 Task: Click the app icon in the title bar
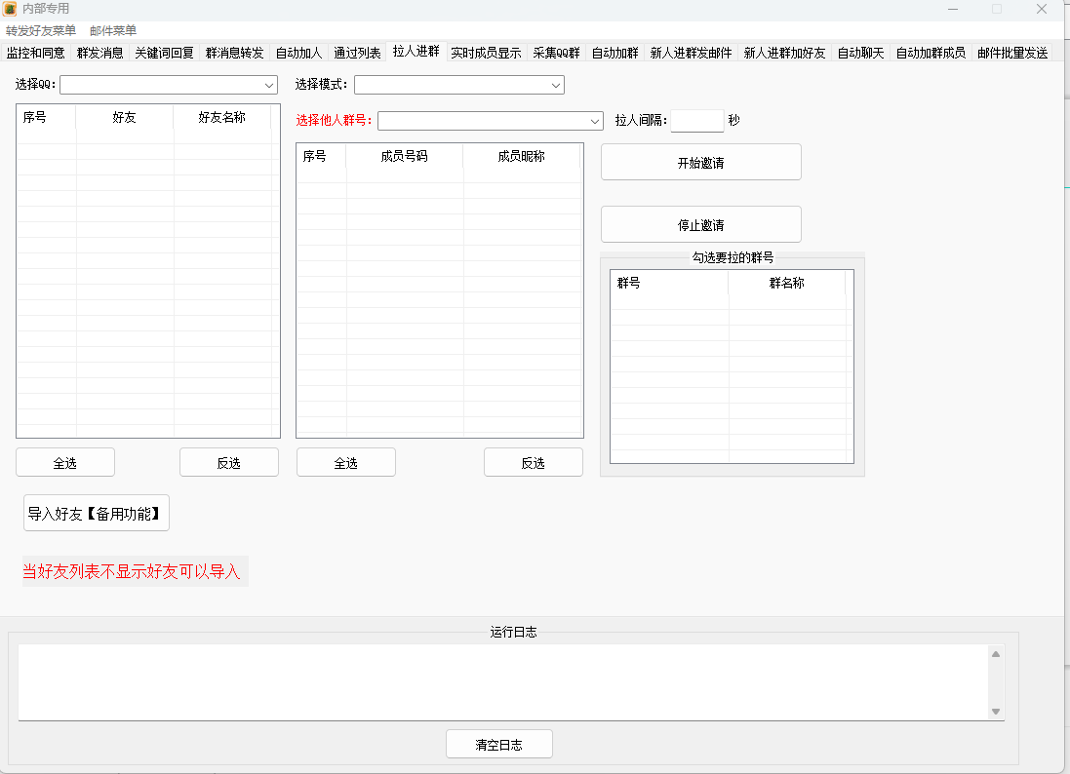point(10,9)
